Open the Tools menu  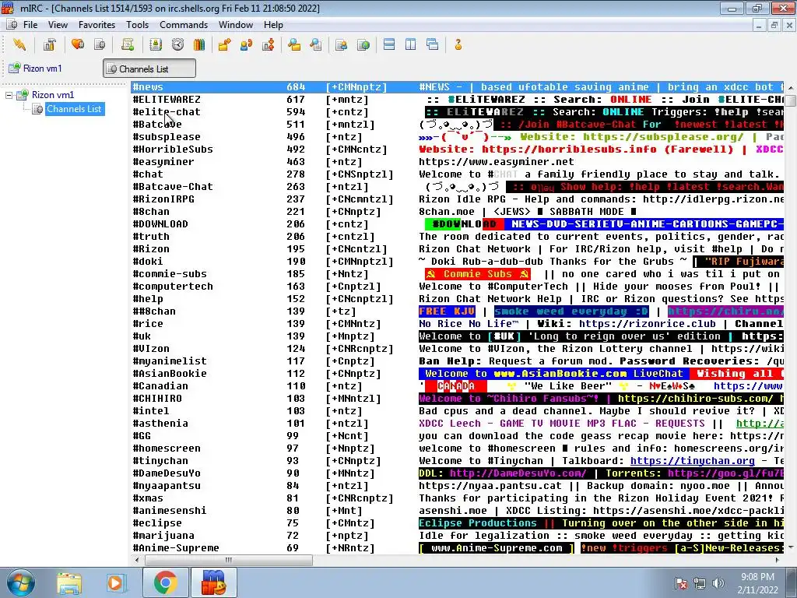(137, 25)
